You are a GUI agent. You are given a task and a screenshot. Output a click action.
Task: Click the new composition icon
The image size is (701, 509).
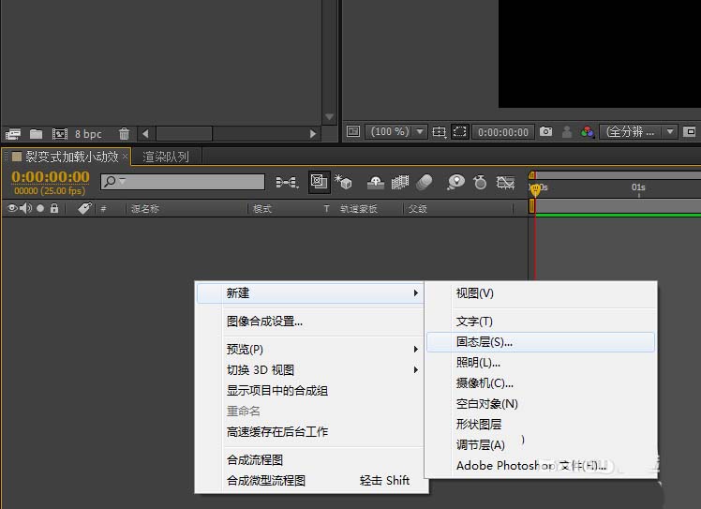click(x=60, y=134)
